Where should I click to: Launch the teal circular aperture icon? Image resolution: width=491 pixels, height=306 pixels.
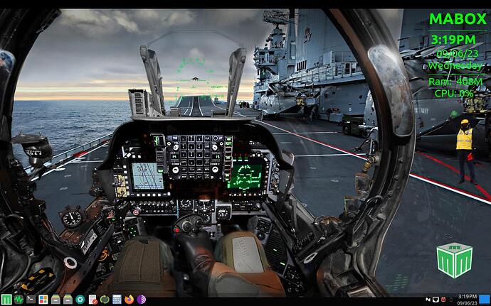tap(80, 300)
